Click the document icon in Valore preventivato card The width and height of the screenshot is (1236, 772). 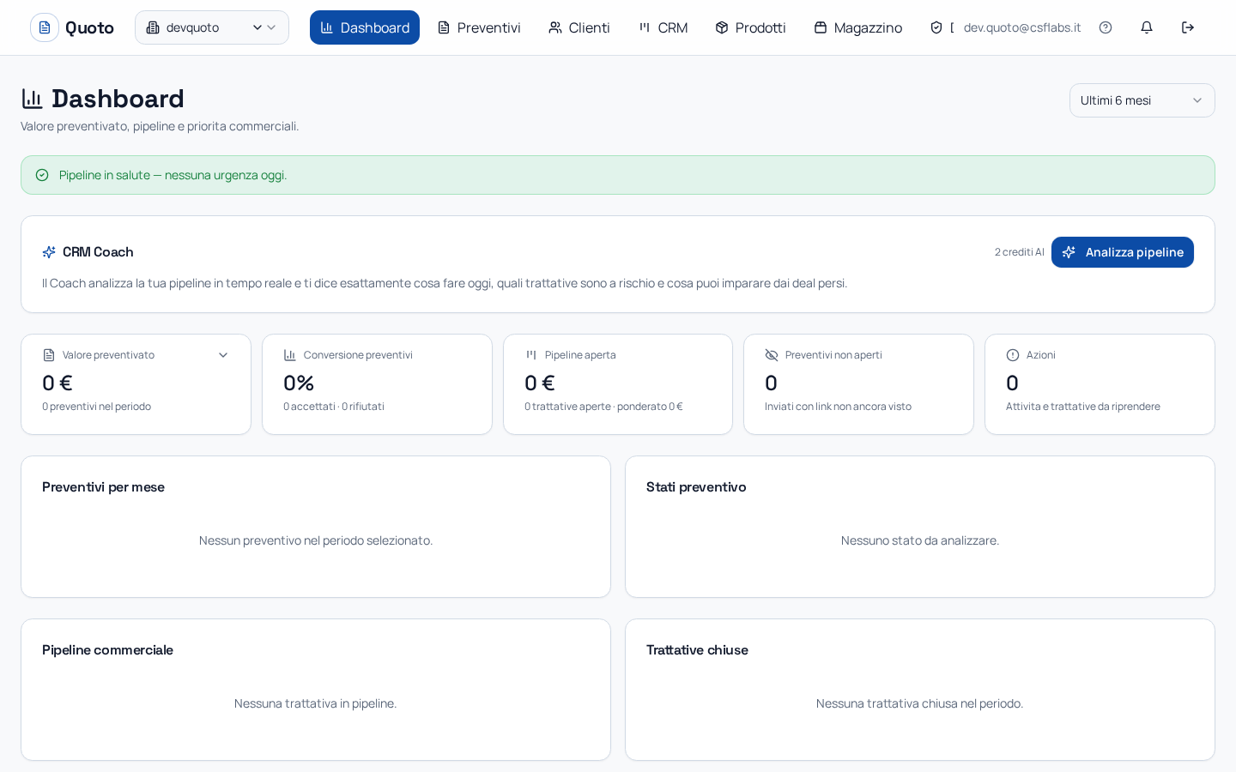click(x=49, y=355)
